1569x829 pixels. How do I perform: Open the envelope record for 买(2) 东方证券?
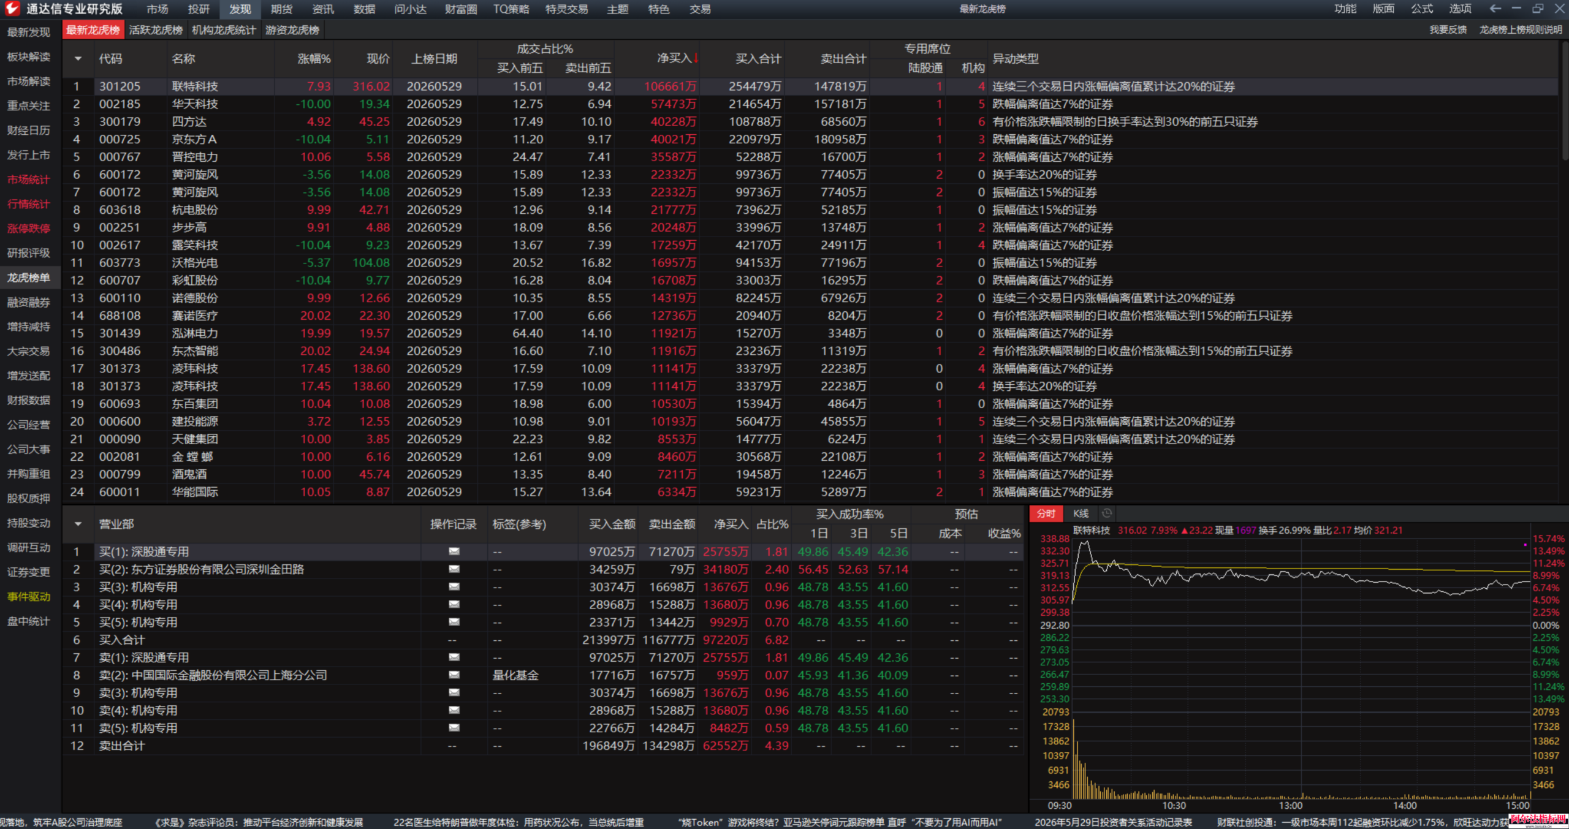454,569
